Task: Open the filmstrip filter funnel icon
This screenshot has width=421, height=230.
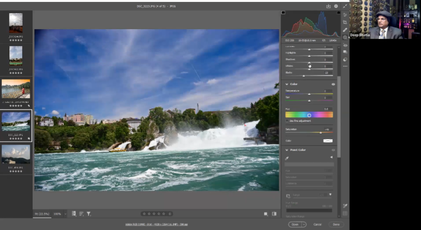Action: 89,214
